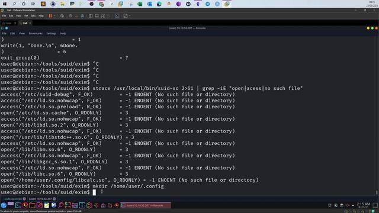The image size is (379, 213).
Task: Open Konsole File menu
Action: (x=4, y=34)
